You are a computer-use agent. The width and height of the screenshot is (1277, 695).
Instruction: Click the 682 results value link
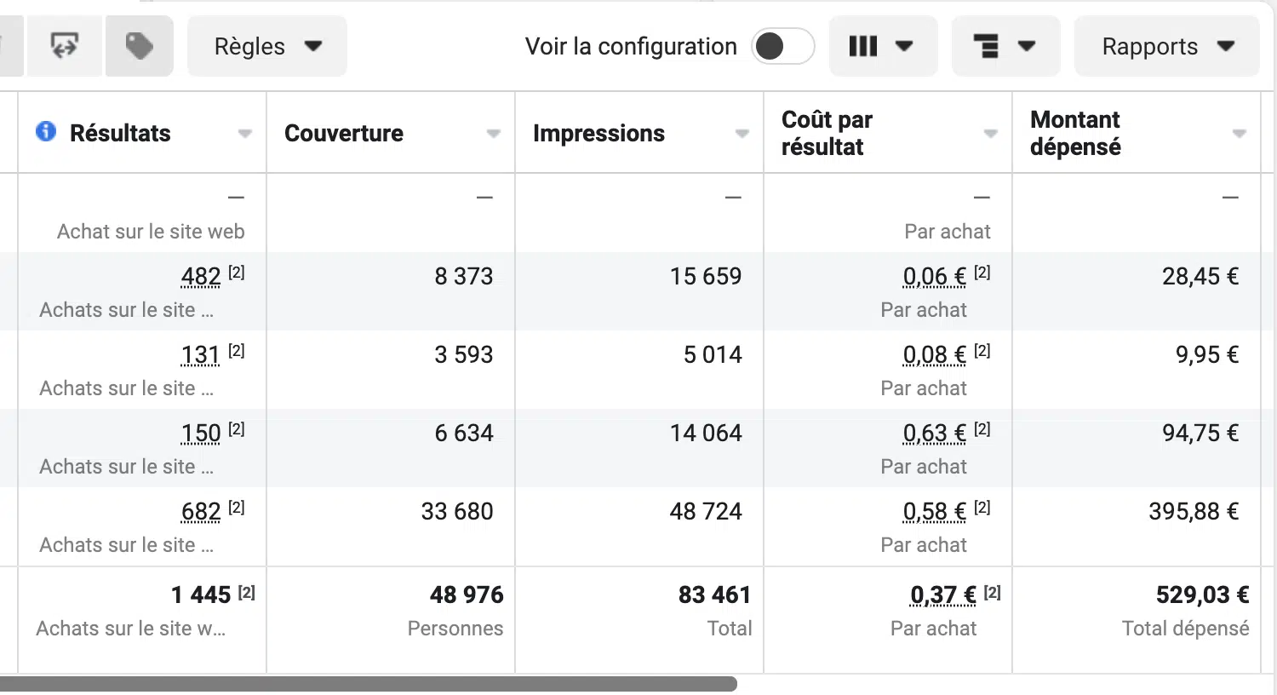pyautogui.click(x=201, y=512)
